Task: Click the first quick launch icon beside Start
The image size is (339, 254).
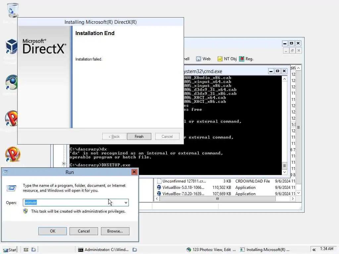Action: click(x=26, y=250)
